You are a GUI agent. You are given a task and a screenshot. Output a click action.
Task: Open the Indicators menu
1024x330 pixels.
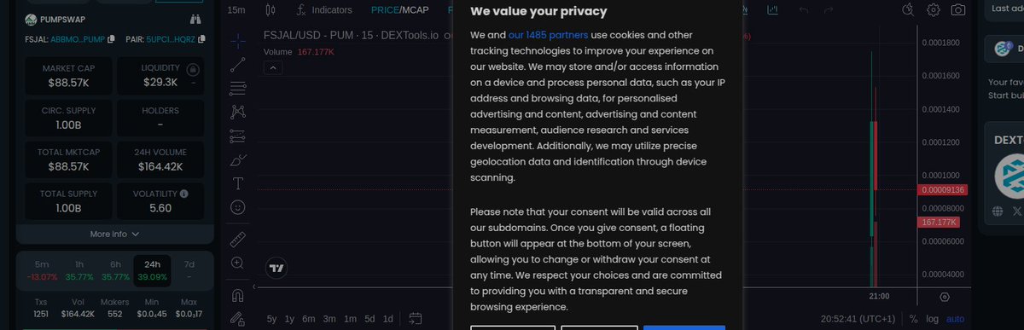pyautogui.click(x=324, y=10)
